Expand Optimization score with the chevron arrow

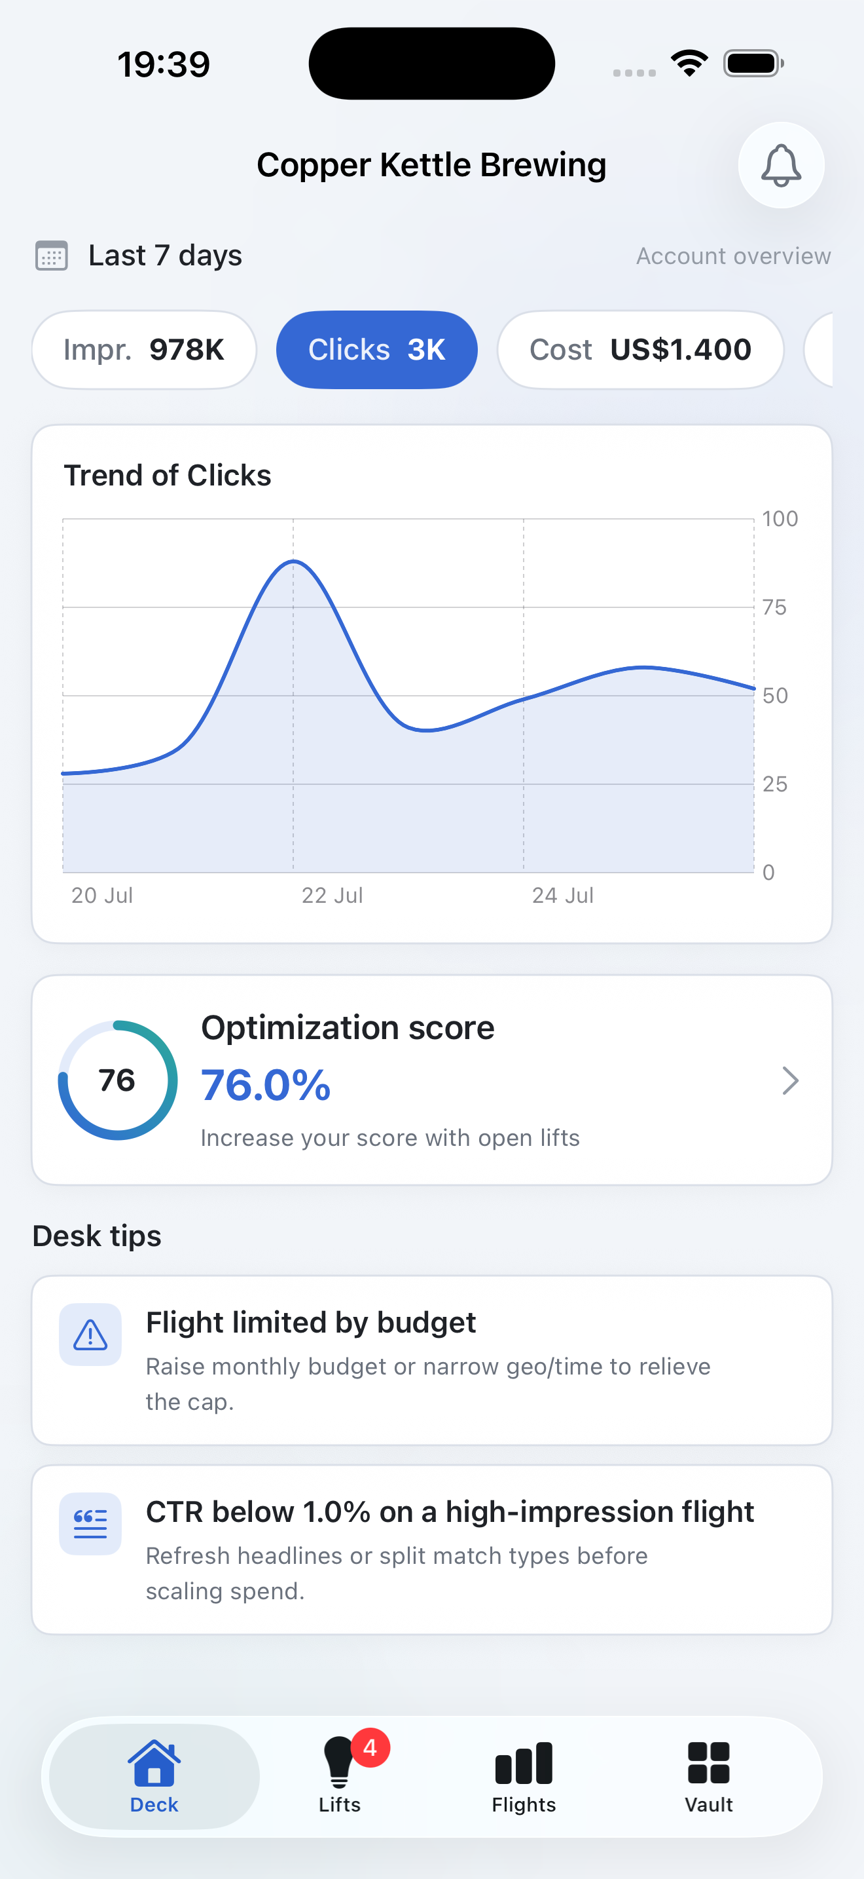coord(791,1080)
